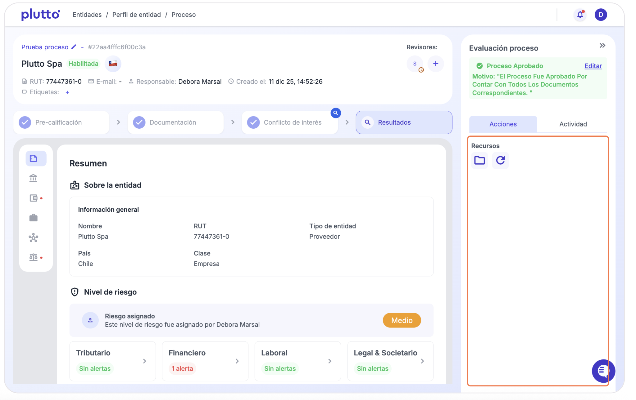Navigate to Perfil de entidad breadcrumb
This screenshot has width=636, height=400.
pos(136,15)
